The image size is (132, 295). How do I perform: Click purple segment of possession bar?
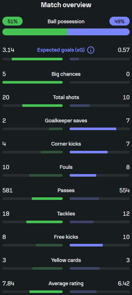point(99,32)
